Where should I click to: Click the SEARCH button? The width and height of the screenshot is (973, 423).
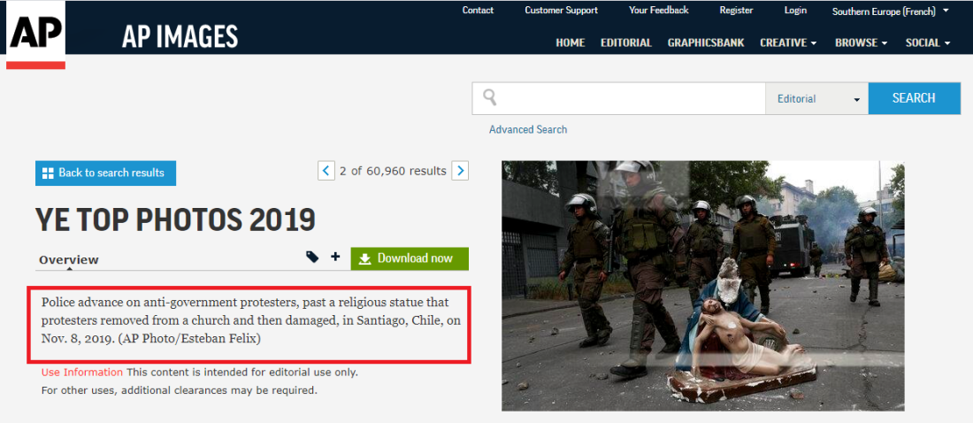click(x=914, y=98)
